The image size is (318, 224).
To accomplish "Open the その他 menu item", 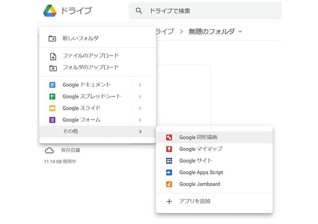I will point(98,132).
